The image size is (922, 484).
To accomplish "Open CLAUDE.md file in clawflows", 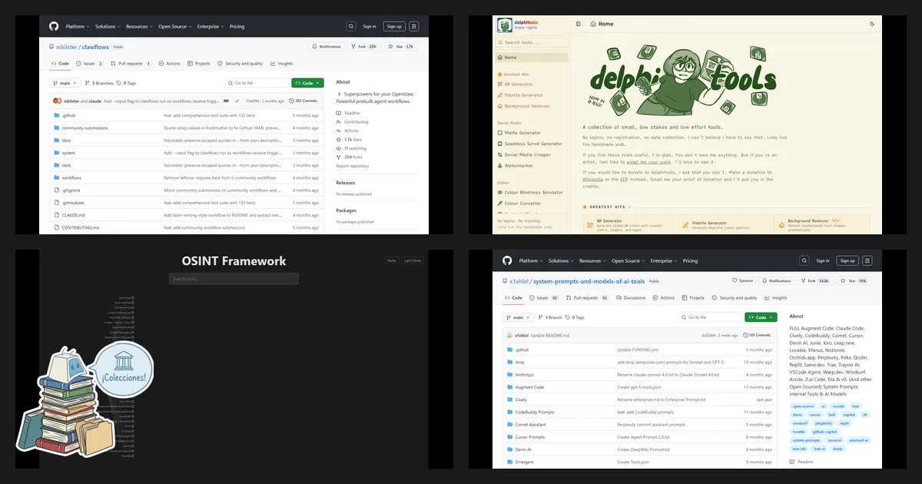I will coord(73,215).
